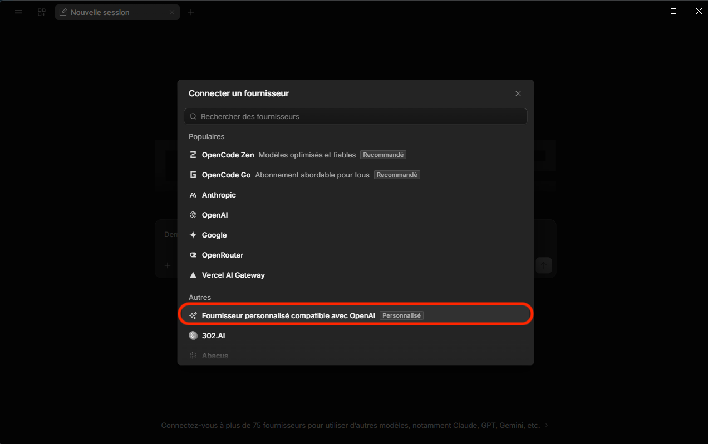Select the OpenRouter provider
The image size is (708, 444).
(x=355, y=255)
